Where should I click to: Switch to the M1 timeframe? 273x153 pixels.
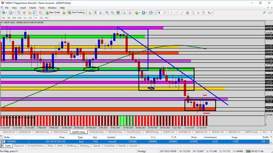(3, 18)
